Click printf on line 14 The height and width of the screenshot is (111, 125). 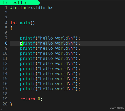[x=27, y=74]
